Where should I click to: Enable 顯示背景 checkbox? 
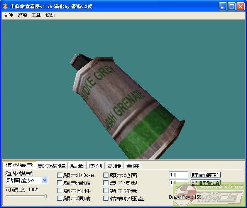coord(106,191)
